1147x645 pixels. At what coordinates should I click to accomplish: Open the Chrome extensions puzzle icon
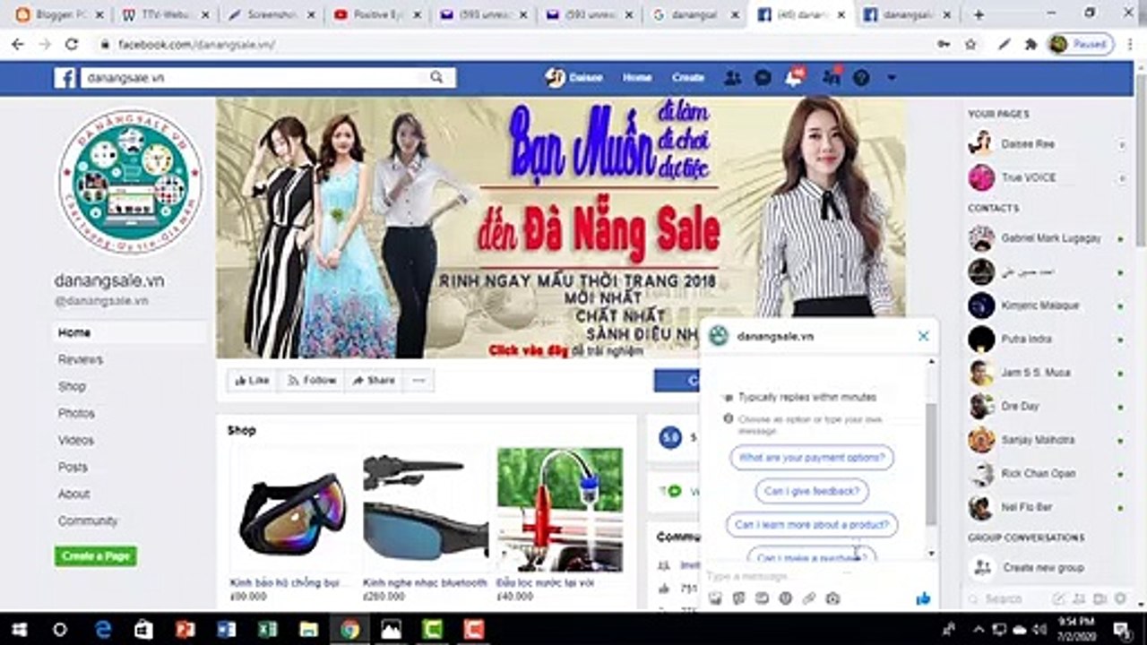1031,44
